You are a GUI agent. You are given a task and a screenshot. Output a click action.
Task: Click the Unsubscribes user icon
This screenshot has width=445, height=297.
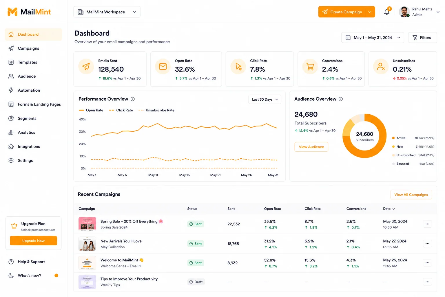381,66
